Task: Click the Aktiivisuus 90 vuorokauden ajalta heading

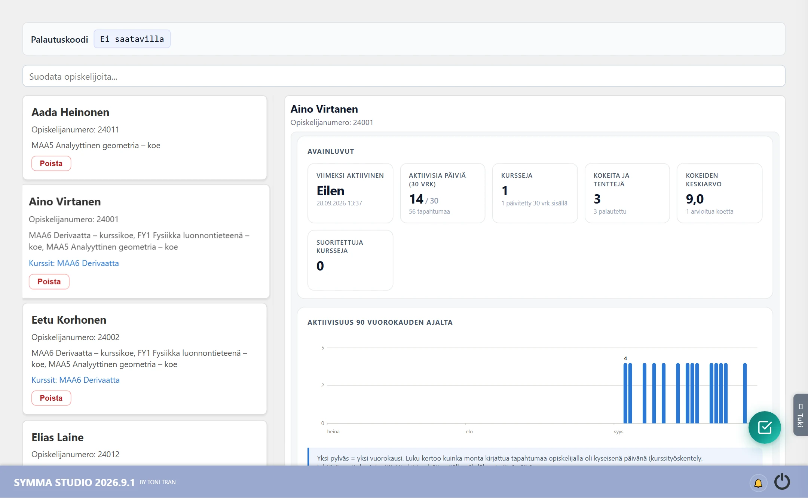Action: pos(380,323)
